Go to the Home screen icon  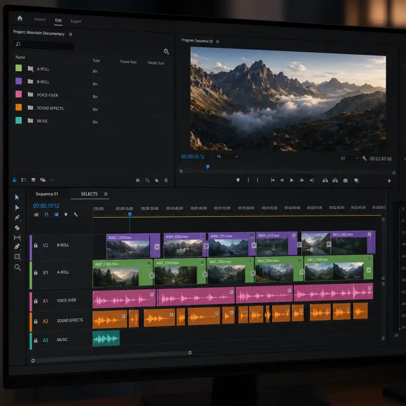20,18
